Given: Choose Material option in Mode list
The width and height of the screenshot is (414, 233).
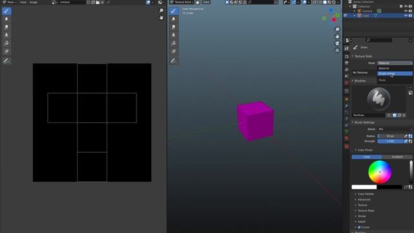Looking at the screenshot, I should 395,69.
